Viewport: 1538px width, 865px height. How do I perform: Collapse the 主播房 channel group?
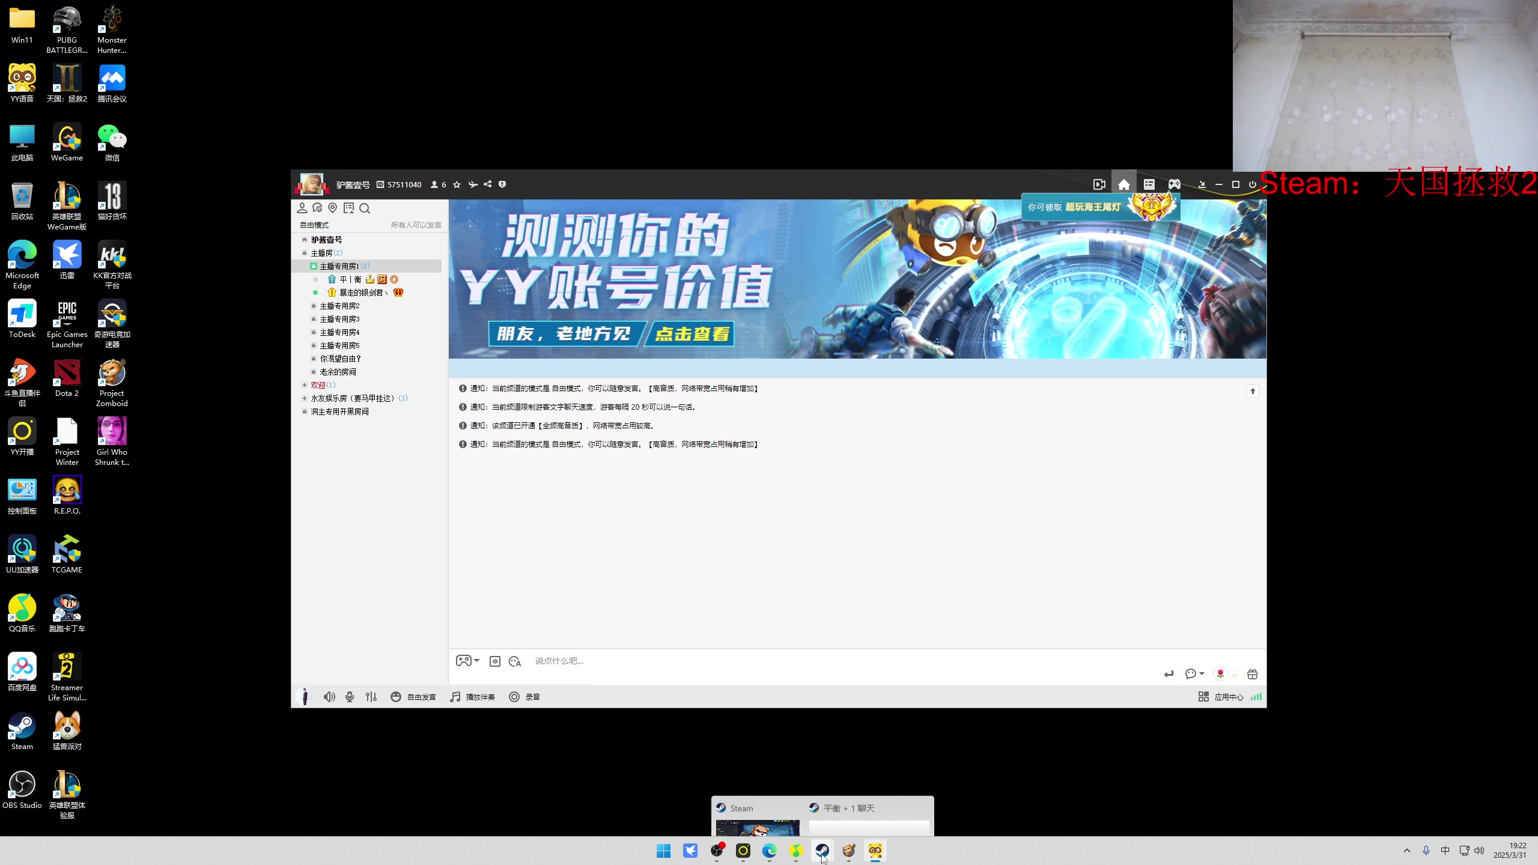point(305,253)
